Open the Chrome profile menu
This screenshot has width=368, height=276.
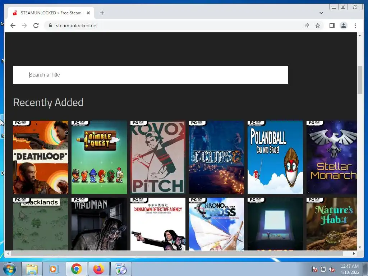coord(344,26)
